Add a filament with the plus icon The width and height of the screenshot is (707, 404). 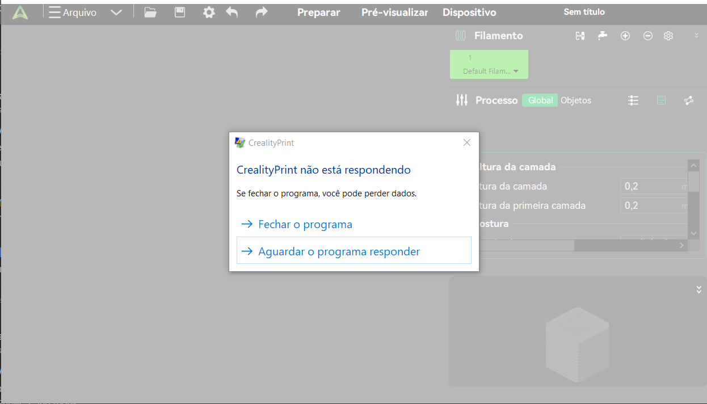click(x=625, y=36)
